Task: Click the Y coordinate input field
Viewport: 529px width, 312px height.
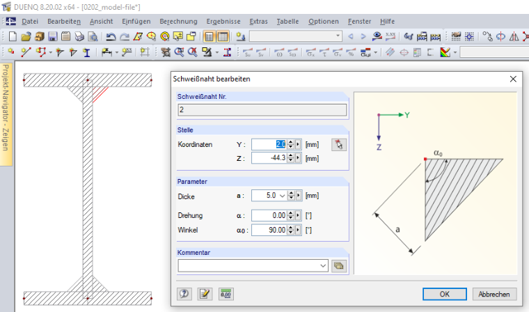Action: pyautogui.click(x=269, y=145)
